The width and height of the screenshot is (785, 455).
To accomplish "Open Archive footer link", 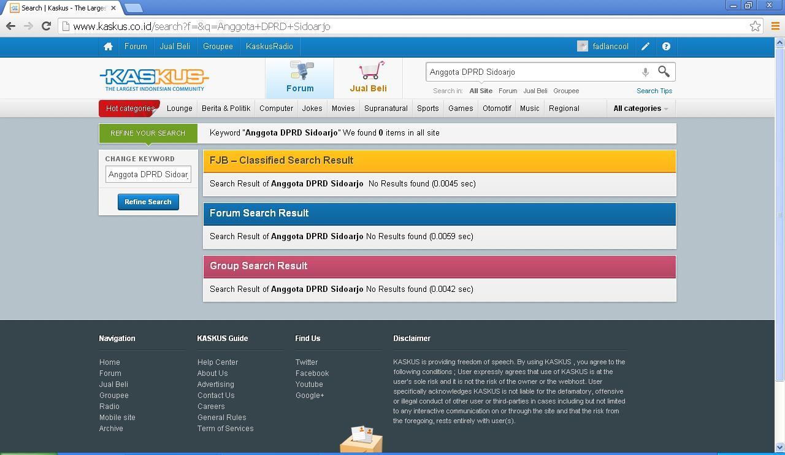I will [x=111, y=429].
